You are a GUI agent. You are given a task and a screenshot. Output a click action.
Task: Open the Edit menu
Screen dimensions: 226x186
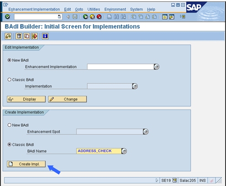point(68,10)
